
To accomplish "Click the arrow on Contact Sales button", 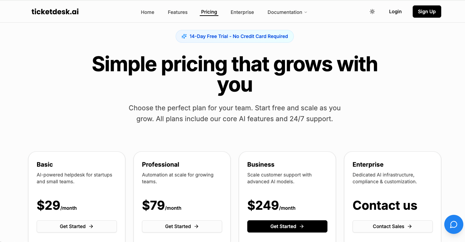I will pos(410,226).
